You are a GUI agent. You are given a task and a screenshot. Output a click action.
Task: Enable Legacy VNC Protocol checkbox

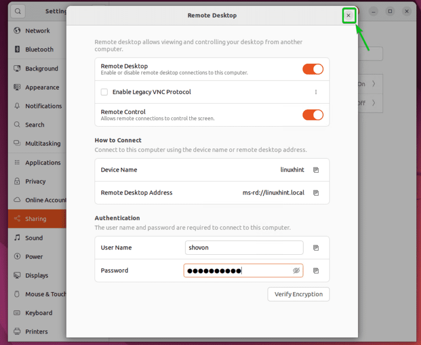[104, 92]
